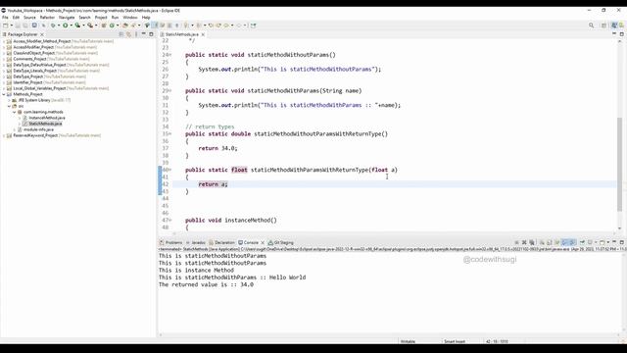The height and width of the screenshot is (353, 627).
Task: Click Remove All Terminated Launches icon
Action: 531,242
